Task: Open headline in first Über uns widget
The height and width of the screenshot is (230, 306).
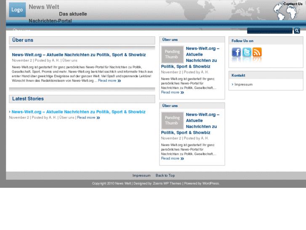Action: pyautogui.click(x=190, y=57)
